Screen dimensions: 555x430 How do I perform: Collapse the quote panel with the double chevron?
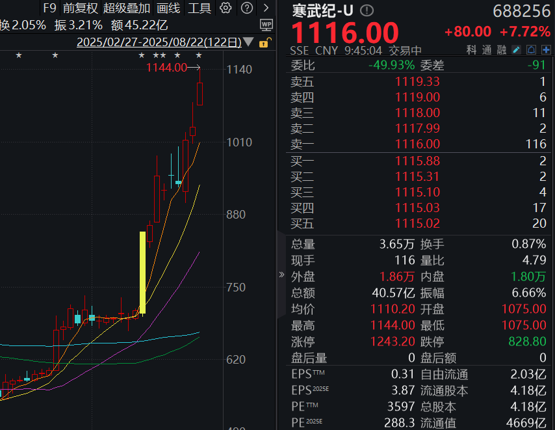pyautogui.click(x=281, y=275)
